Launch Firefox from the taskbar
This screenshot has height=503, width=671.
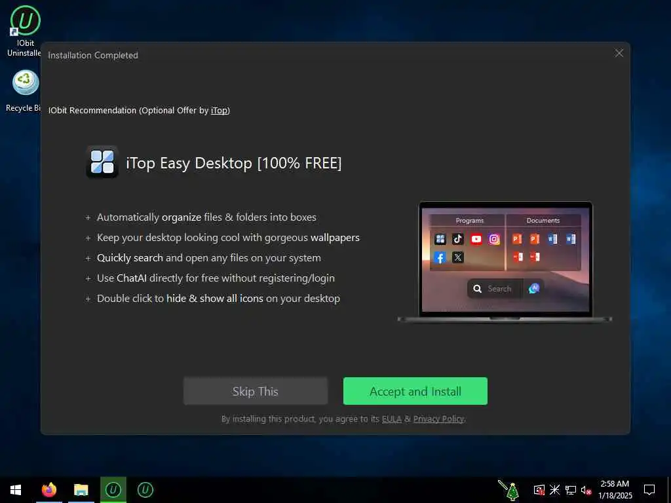tap(48, 490)
